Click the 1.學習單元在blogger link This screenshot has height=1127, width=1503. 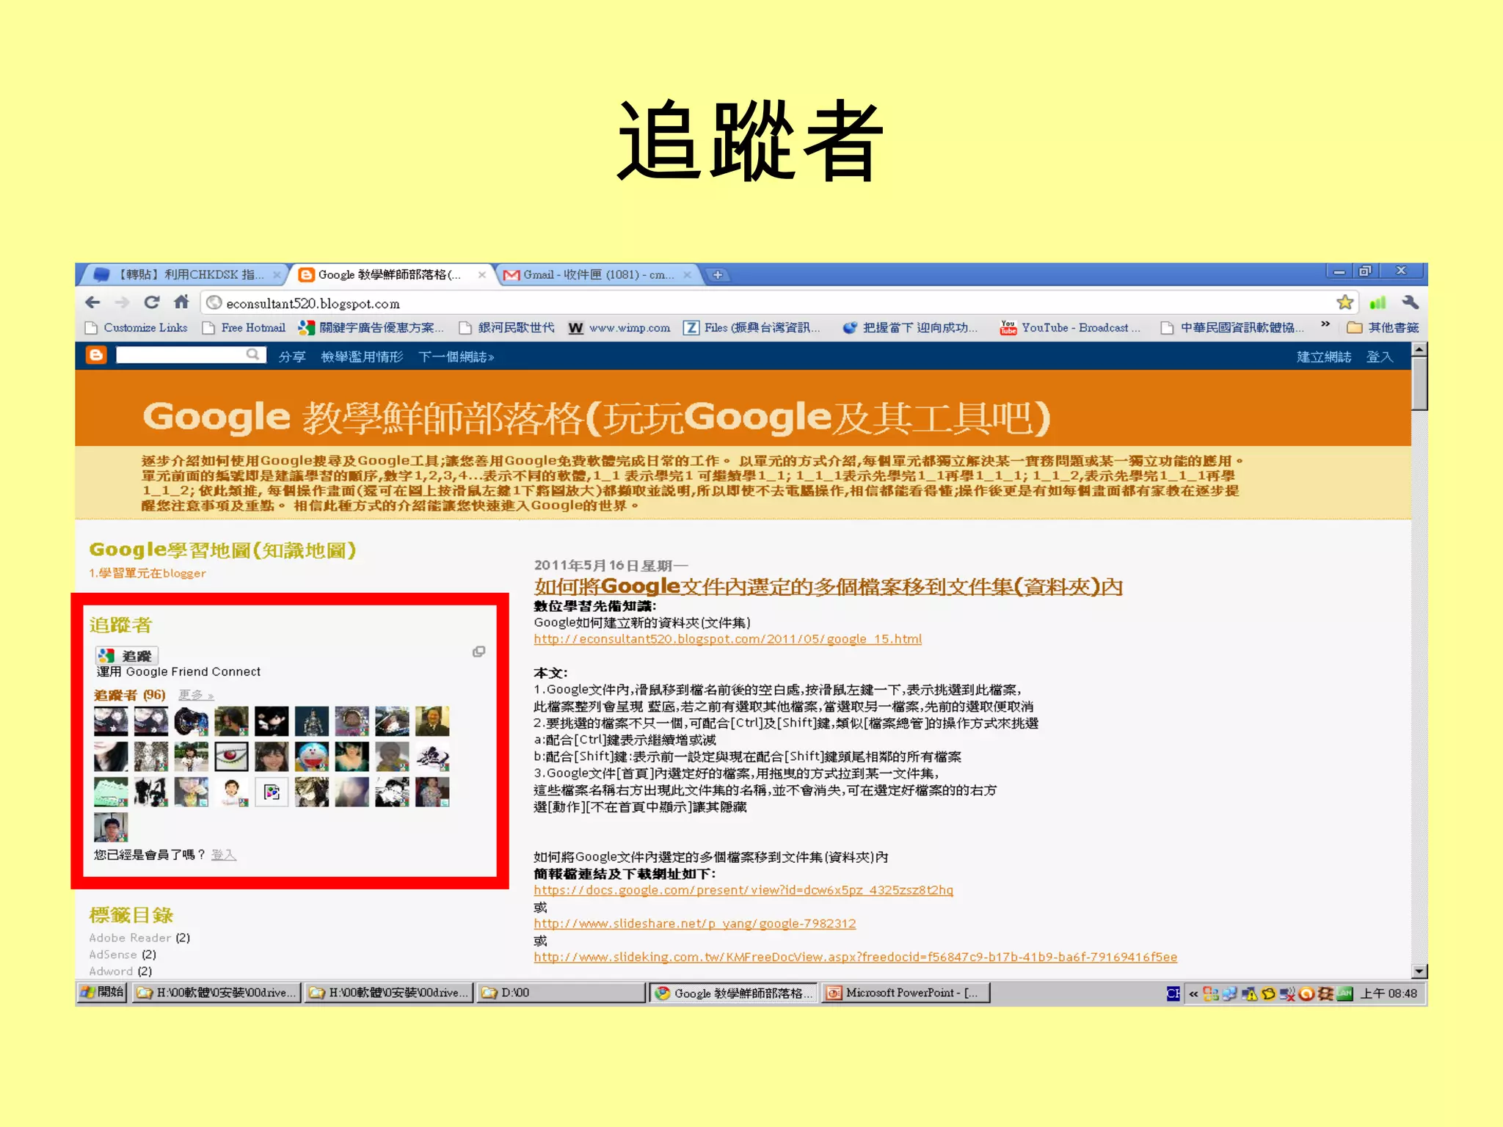click(148, 573)
